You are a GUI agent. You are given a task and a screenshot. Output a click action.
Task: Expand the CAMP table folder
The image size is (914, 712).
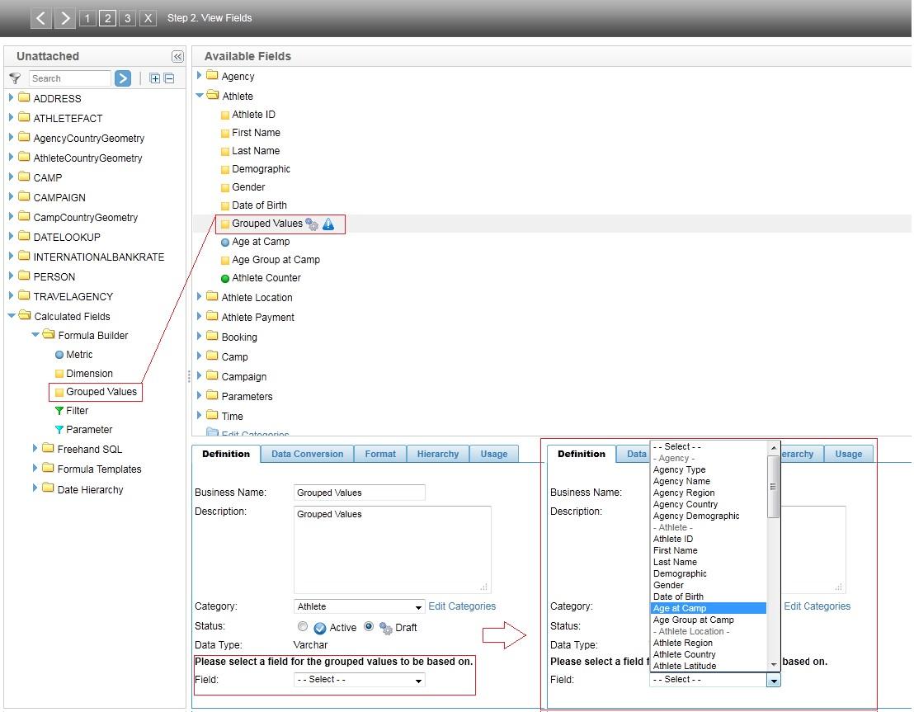click(11, 177)
